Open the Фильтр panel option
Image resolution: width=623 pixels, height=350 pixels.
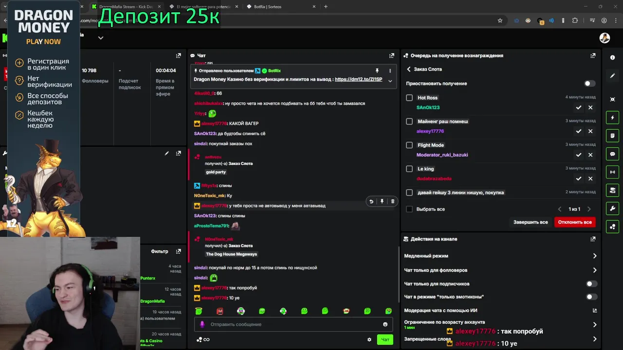(159, 251)
